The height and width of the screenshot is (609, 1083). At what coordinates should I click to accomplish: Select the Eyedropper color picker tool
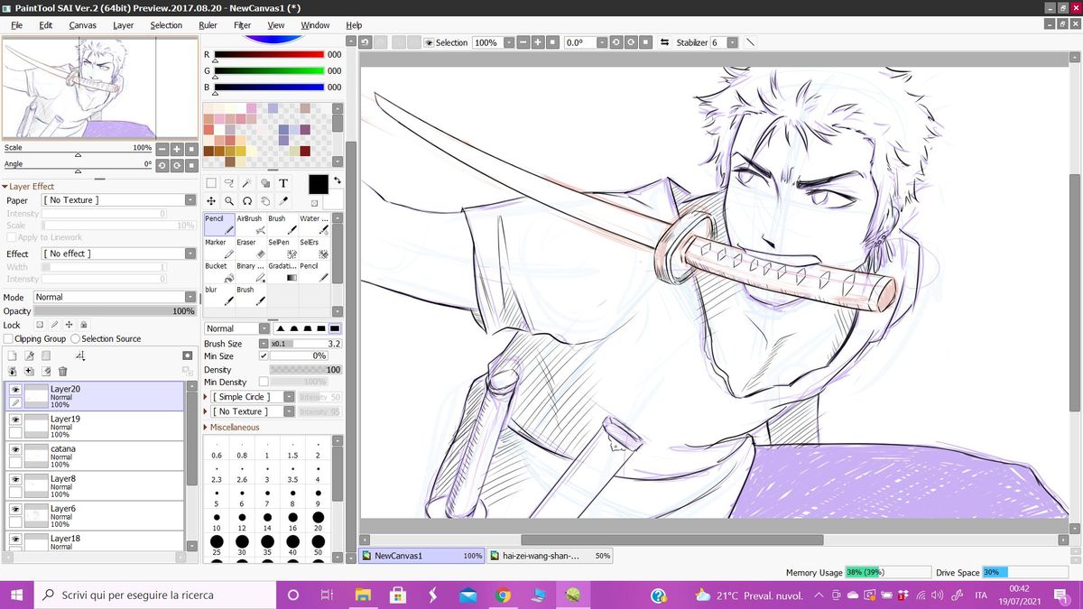282,201
